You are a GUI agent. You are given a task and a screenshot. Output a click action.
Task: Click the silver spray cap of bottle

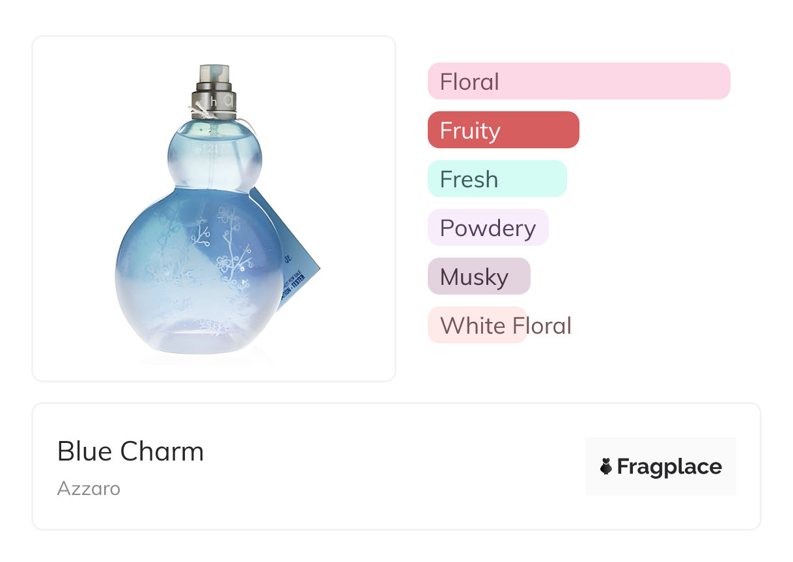coord(214,91)
